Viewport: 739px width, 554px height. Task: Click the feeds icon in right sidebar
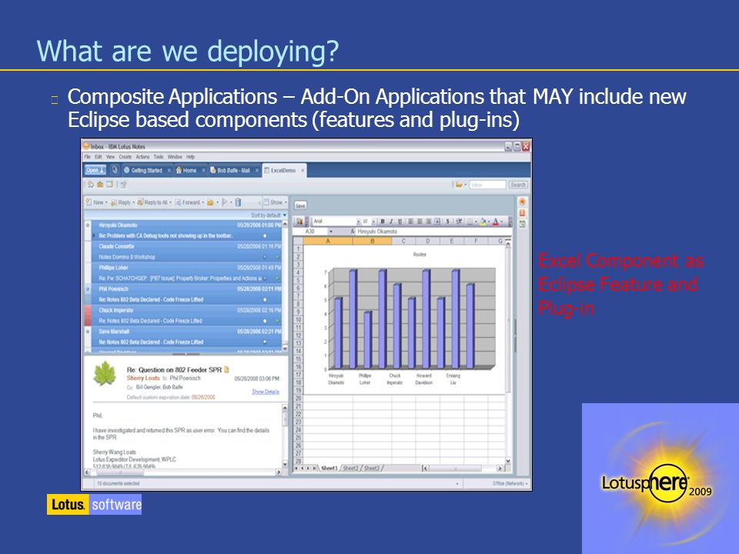coord(522,213)
